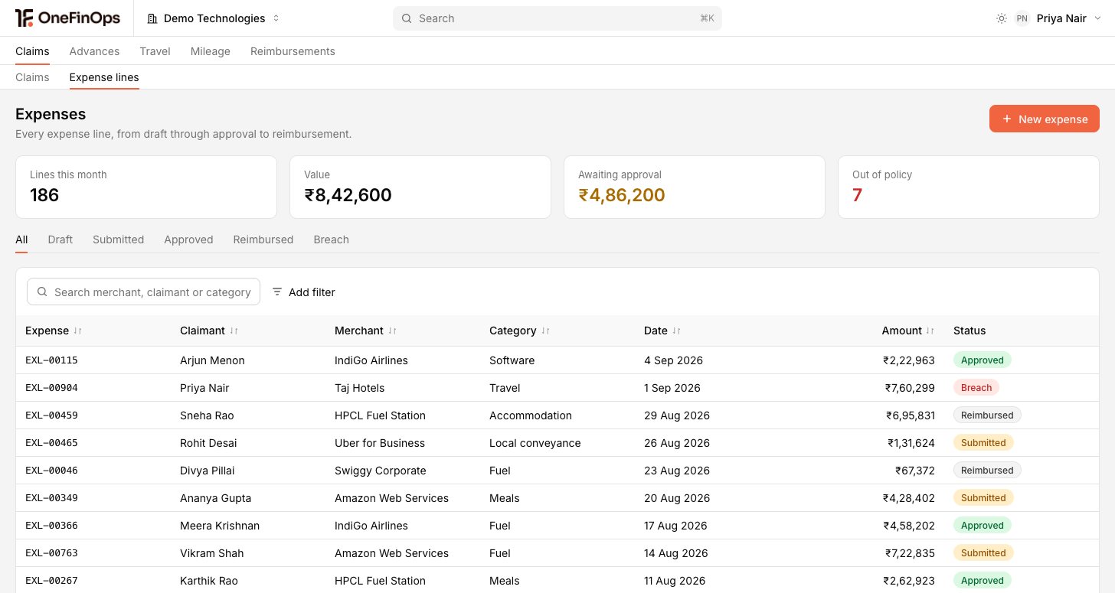Click the OneFinOps logo
The image size is (1115, 593).
pyautogui.click(x=67, y=18)
